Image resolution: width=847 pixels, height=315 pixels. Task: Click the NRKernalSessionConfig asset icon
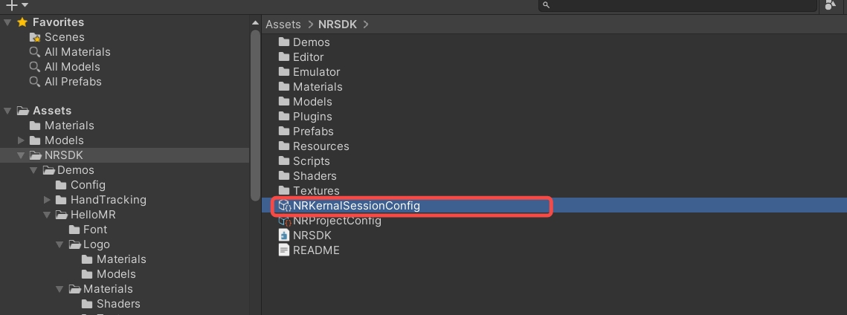pos(284,206)
